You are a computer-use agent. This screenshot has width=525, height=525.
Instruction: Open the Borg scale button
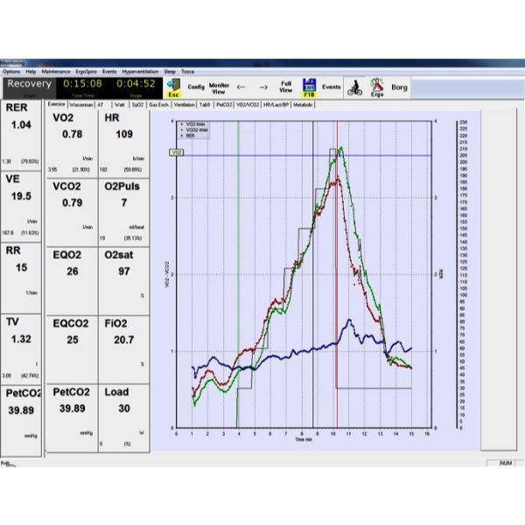(x=399, y=87)
